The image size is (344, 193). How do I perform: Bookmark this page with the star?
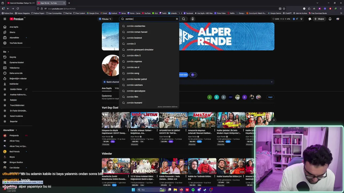coord(284,9)
